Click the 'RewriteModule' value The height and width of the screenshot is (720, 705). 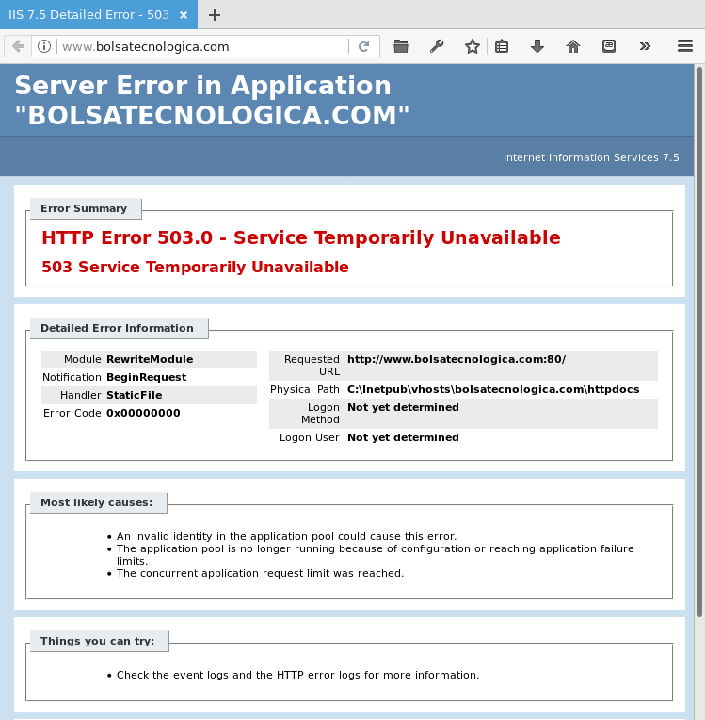150,359
